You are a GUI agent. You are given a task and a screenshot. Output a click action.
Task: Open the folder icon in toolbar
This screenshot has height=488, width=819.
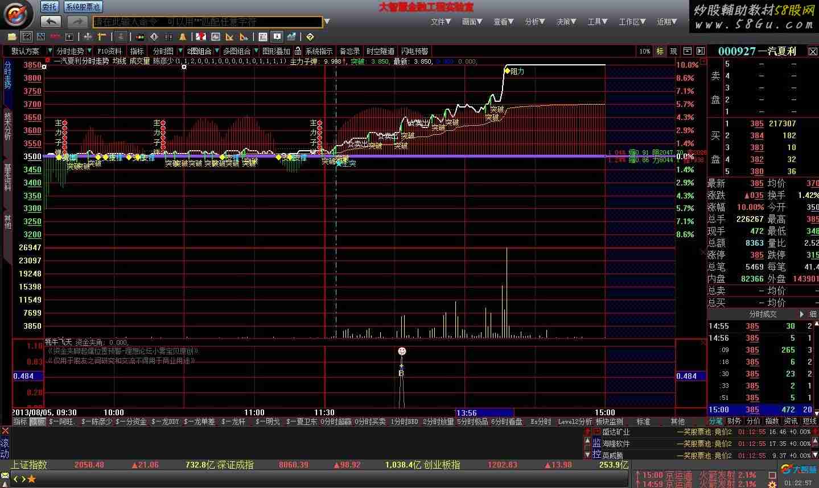click(11, 37)
